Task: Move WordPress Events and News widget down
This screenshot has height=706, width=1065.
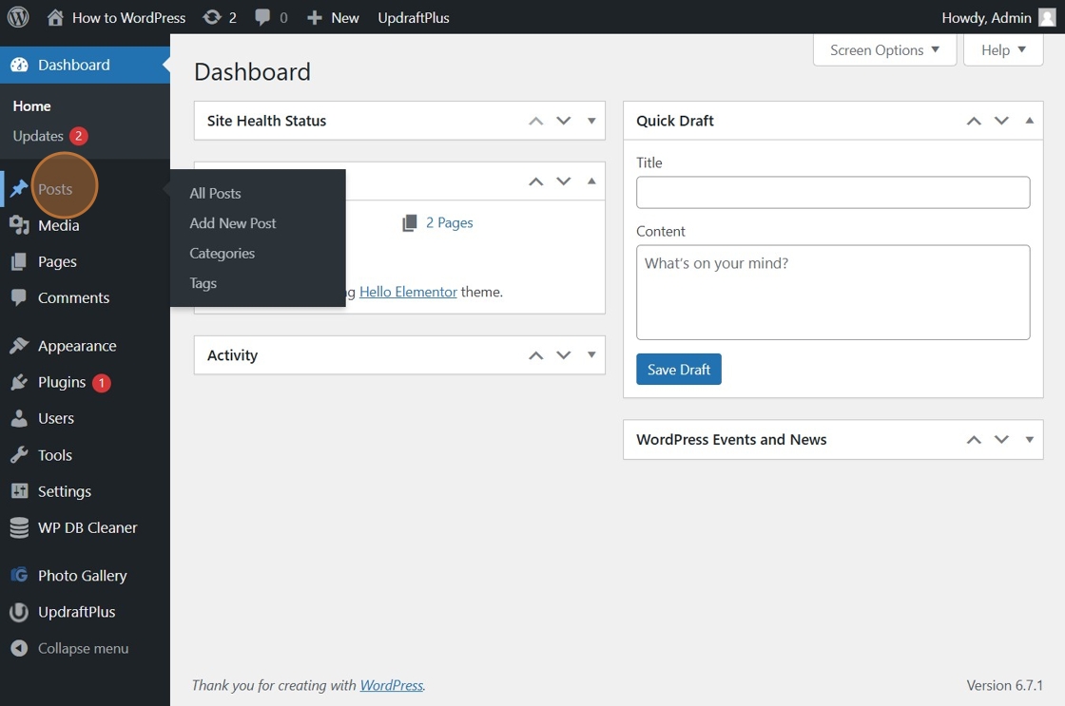Action: click(1002, 440)
